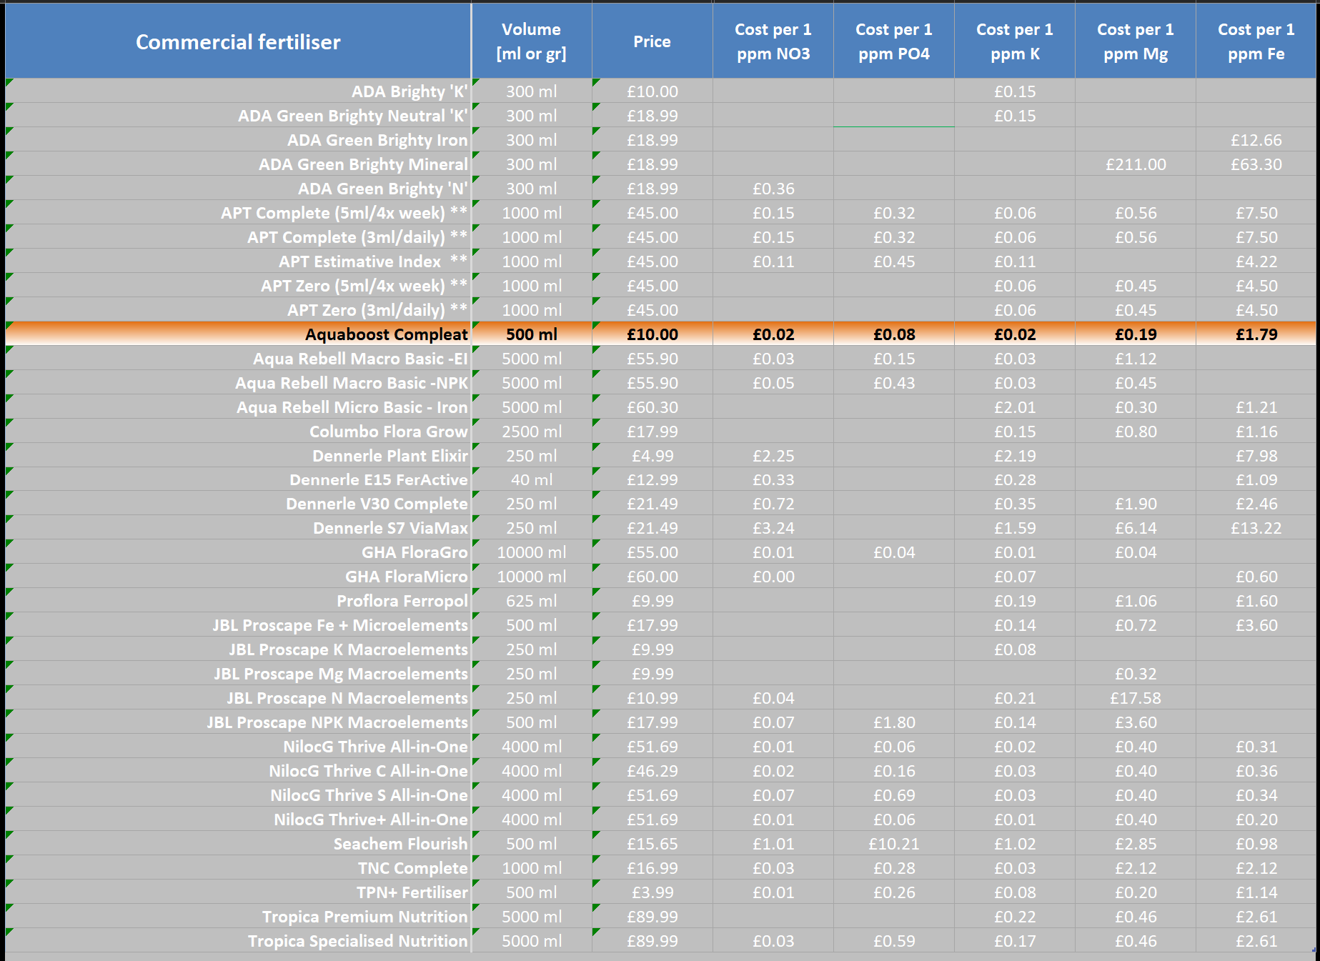Select the 'Volume [ml or gr]' column header
Screen dimensions: 1320x961
tap(532, 41)
